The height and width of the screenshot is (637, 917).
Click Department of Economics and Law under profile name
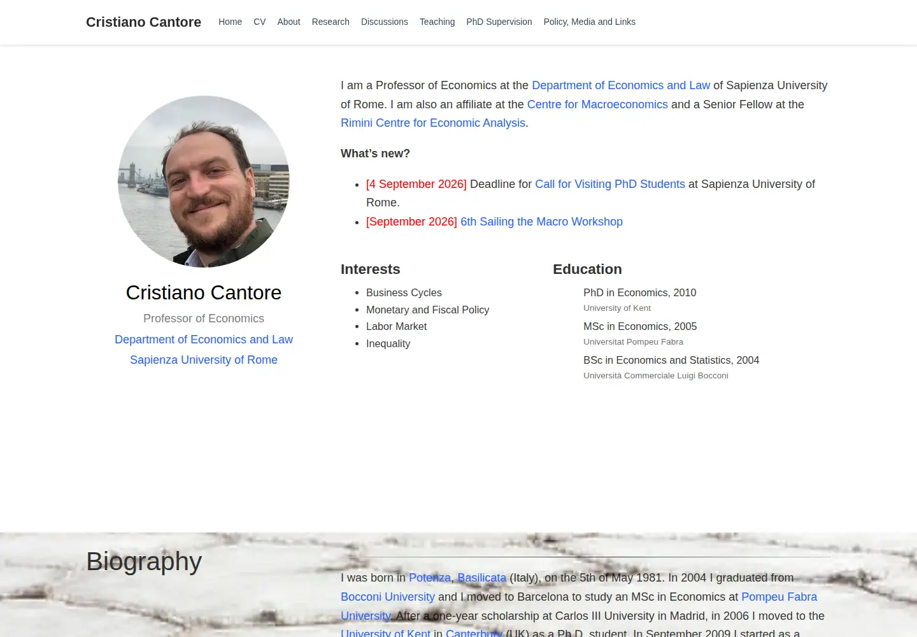coord(204,340)
